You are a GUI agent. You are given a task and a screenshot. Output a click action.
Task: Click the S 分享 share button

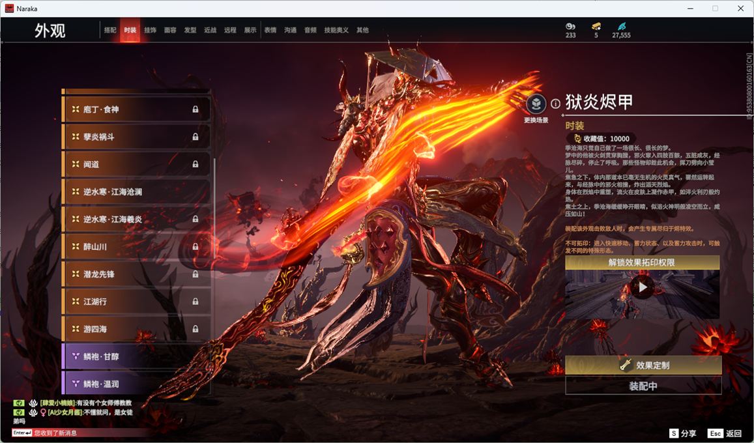point(683,433)
